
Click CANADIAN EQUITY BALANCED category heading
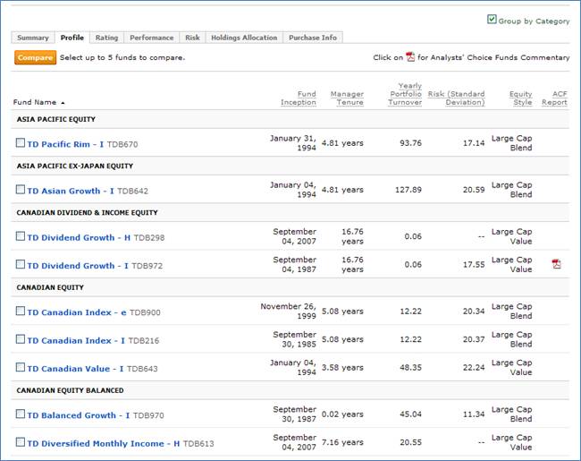point(70,390)
